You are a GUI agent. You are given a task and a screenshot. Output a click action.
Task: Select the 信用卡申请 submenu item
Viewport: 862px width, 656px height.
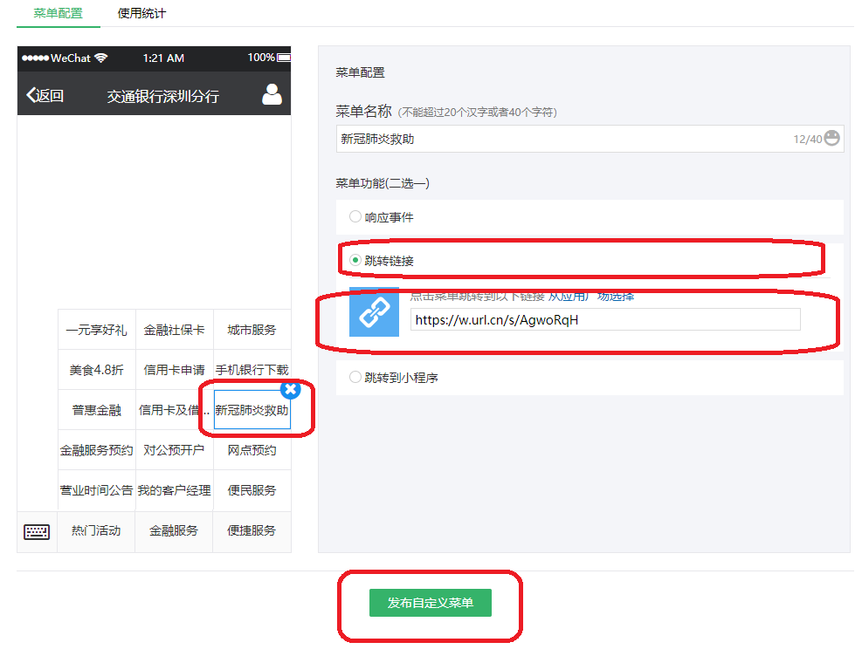click(175, 370)
